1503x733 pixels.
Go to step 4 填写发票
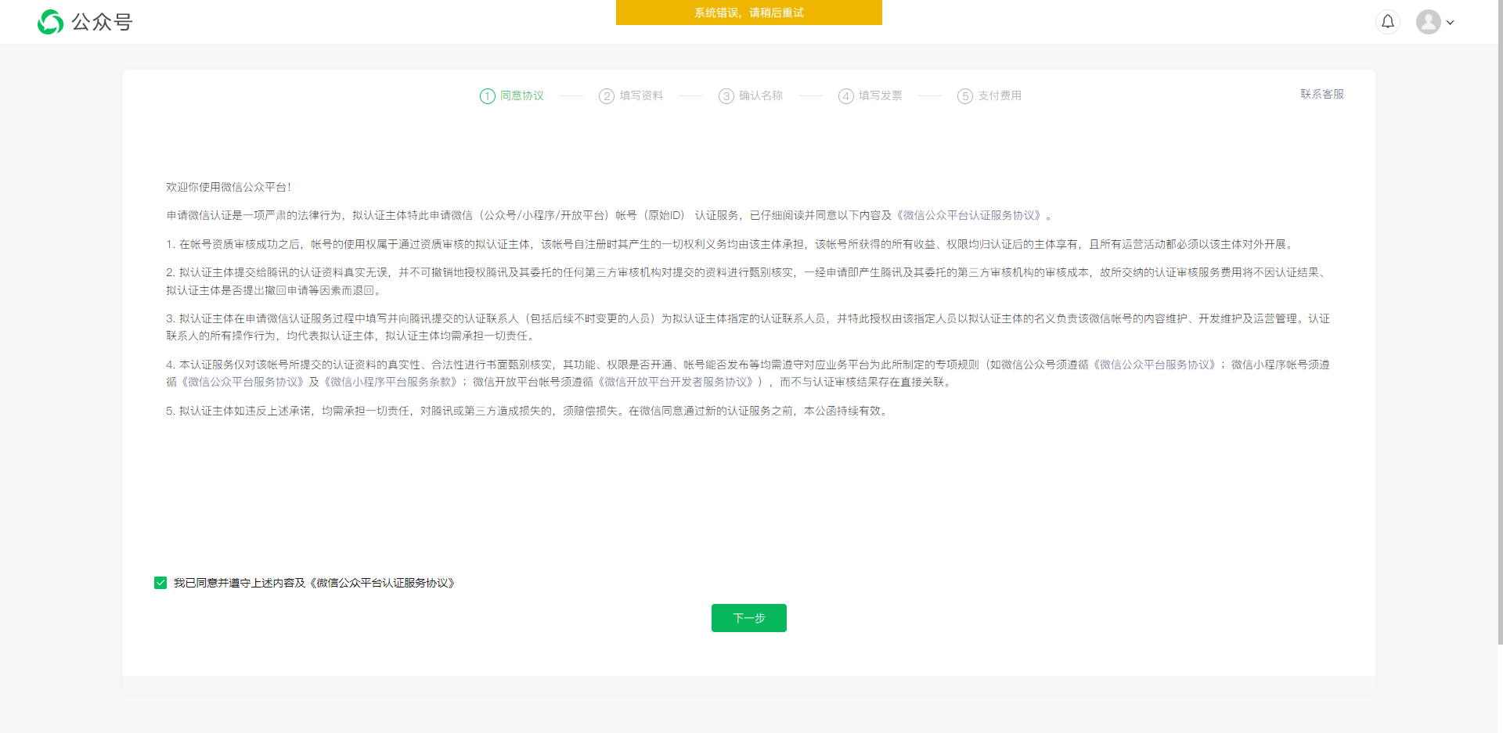pos(870,95)
